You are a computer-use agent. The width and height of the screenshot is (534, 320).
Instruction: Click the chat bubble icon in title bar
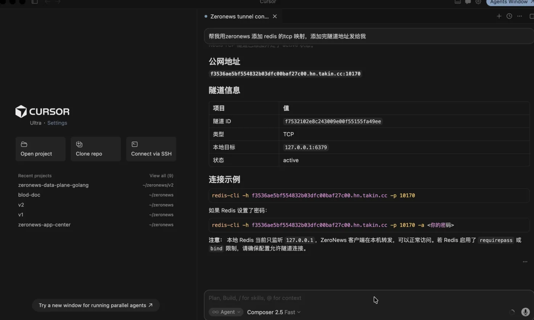[x=468, y=2]
